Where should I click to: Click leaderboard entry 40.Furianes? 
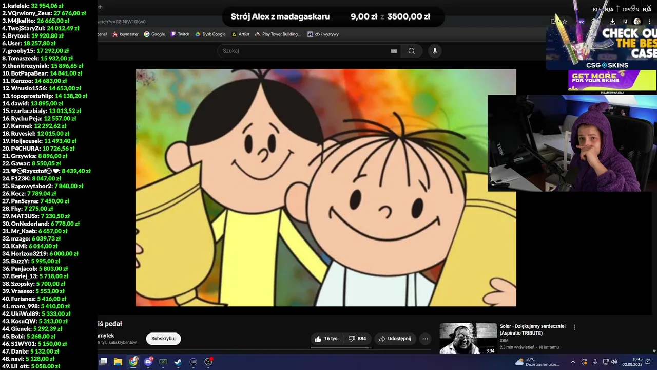click(x=34, y=299)
